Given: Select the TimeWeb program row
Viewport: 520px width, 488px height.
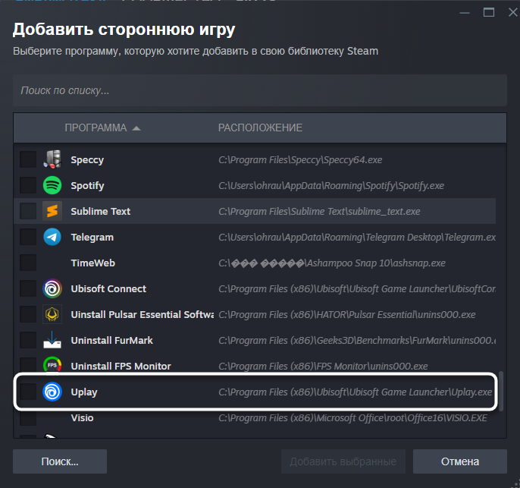Looking at the screenshot, I should [x=92, y=263].
